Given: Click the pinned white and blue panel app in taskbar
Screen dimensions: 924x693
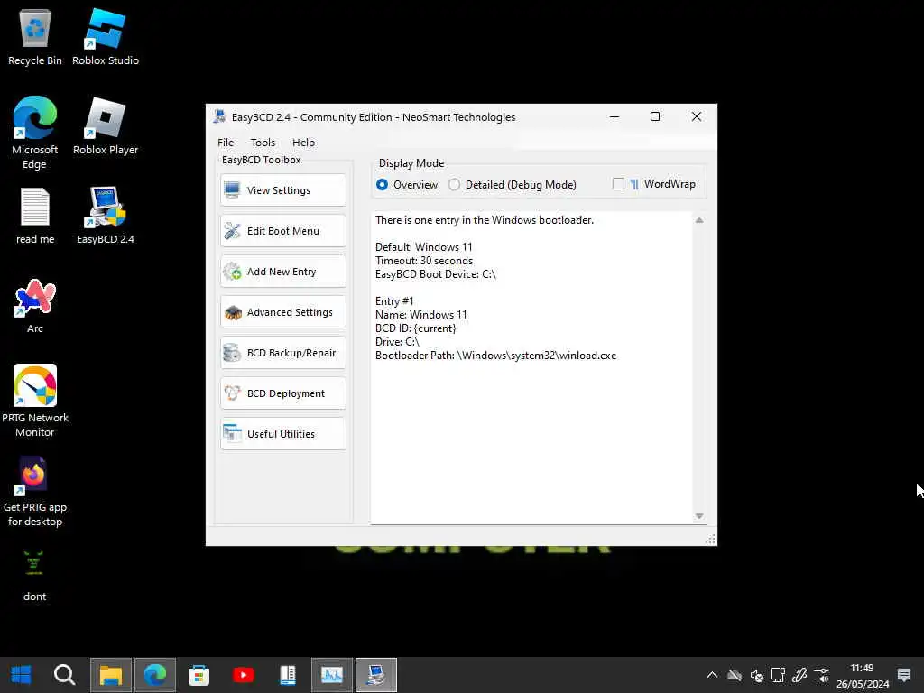Looking at the screenshot, I should tap(288, 674).
